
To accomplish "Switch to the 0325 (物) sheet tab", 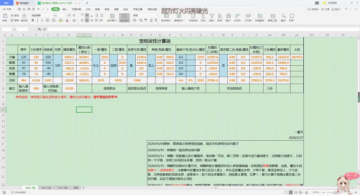I will pyautogui.click(x=62, y=188).
